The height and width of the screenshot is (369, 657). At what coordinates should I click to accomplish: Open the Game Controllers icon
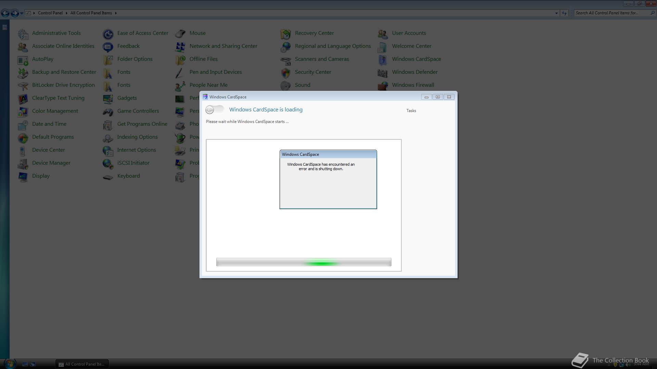pyautogui.click(x=108, y=111)
